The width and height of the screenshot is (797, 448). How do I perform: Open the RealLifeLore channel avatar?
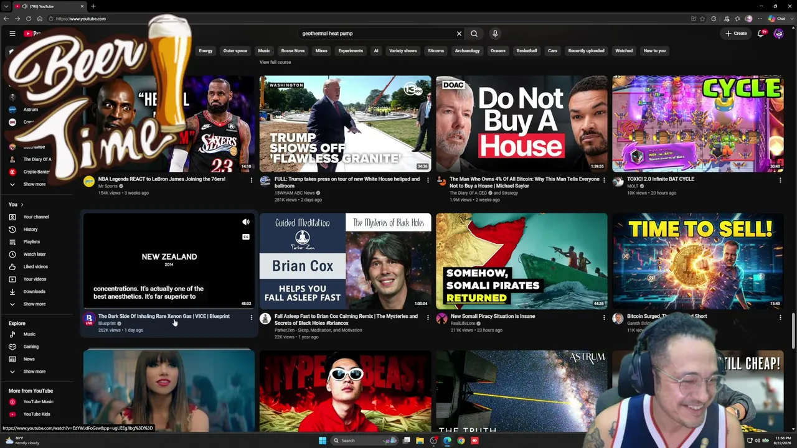pyautogui.click(x=441, y=319)
